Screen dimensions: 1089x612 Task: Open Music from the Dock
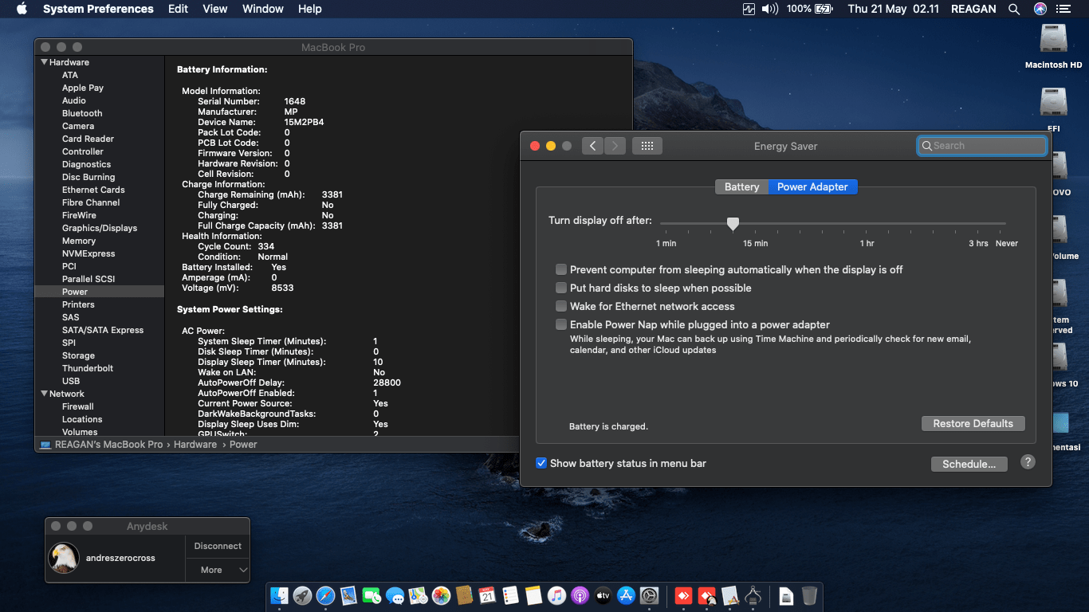click(556, 595)
